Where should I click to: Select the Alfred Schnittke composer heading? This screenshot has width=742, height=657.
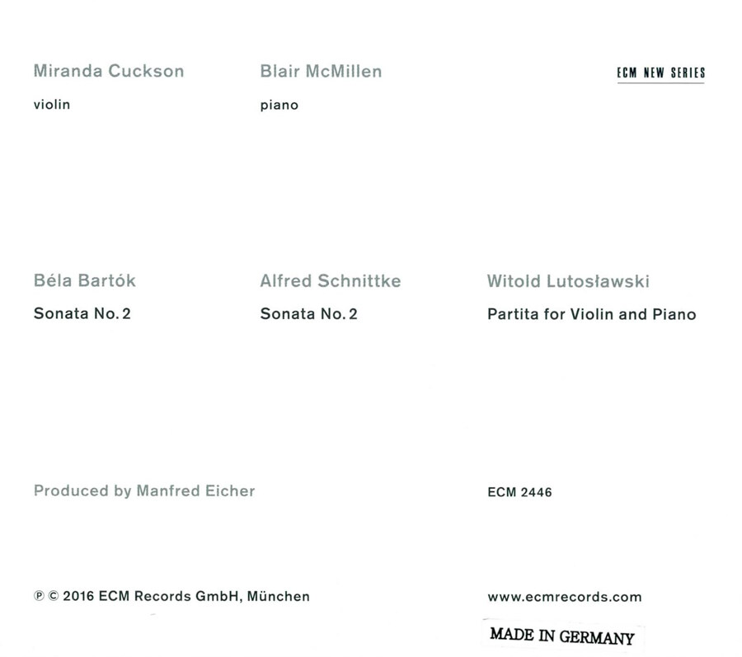coord(331,281)
